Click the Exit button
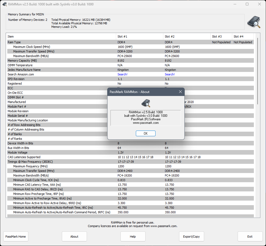The image size is (266, 246). (x=250, y=237)
